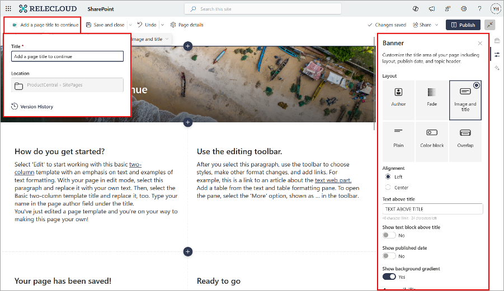Click the Publish button
The width and height of the screenshot is (504, 291).
pos(463,25)
